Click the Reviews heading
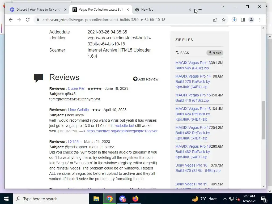 64,77
